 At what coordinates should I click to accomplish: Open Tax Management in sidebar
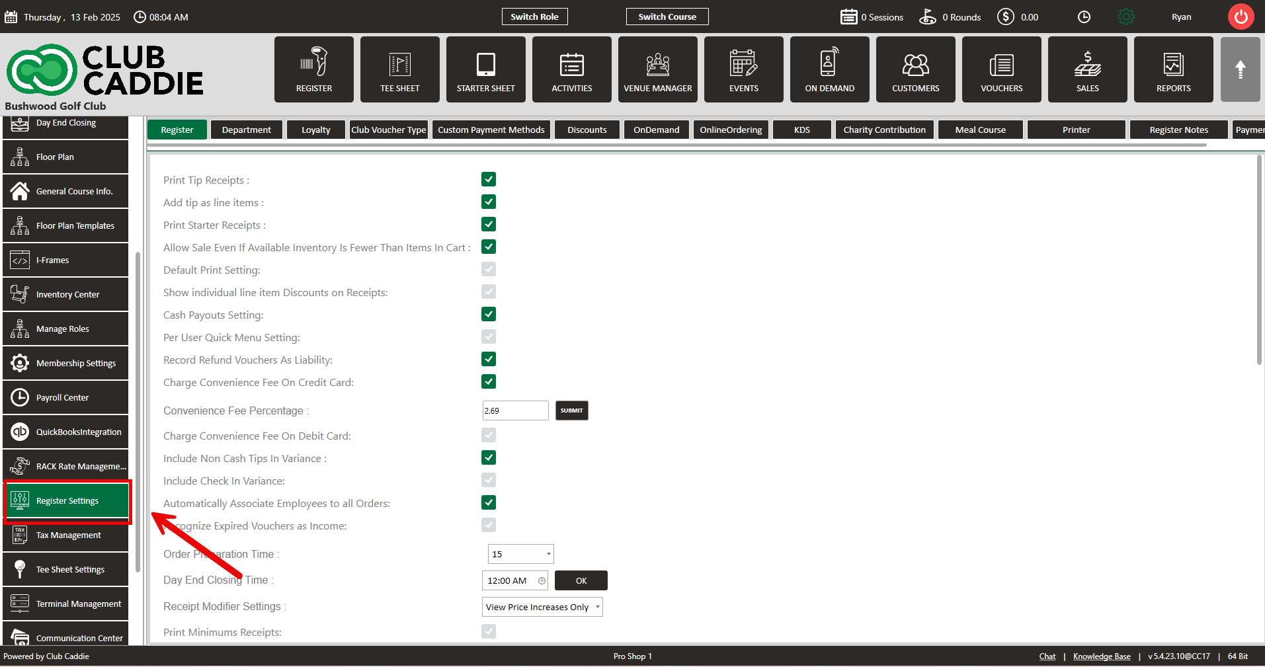[65, 535]
